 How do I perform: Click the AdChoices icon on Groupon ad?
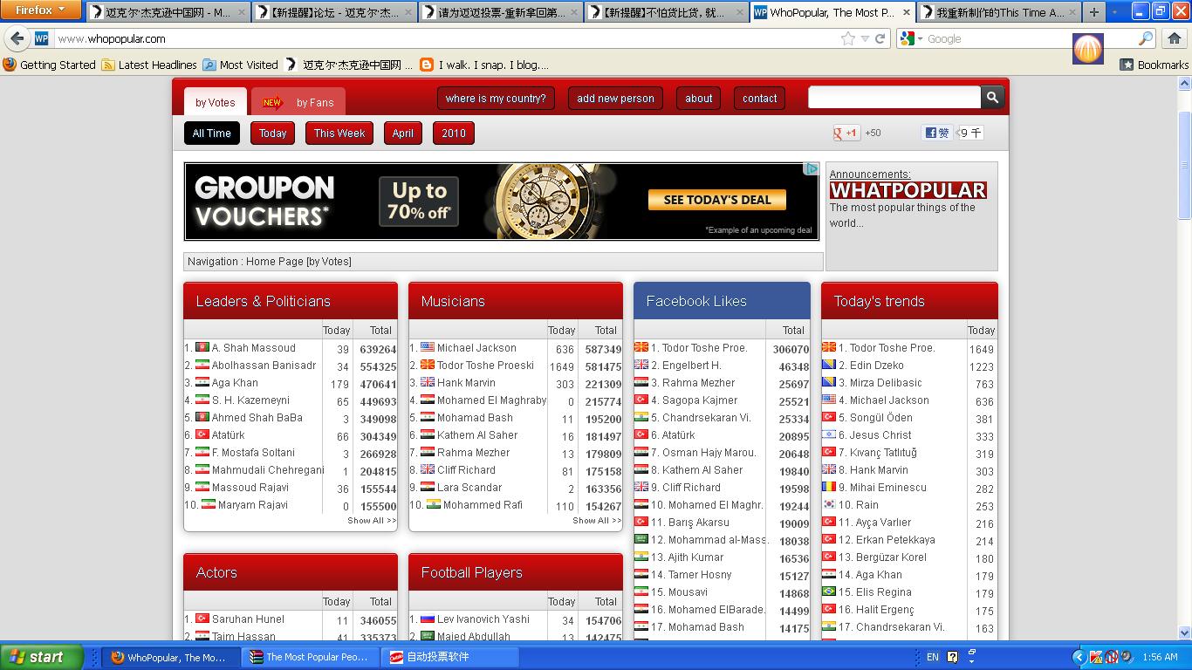pyautogui.click(x=812, y=169)
